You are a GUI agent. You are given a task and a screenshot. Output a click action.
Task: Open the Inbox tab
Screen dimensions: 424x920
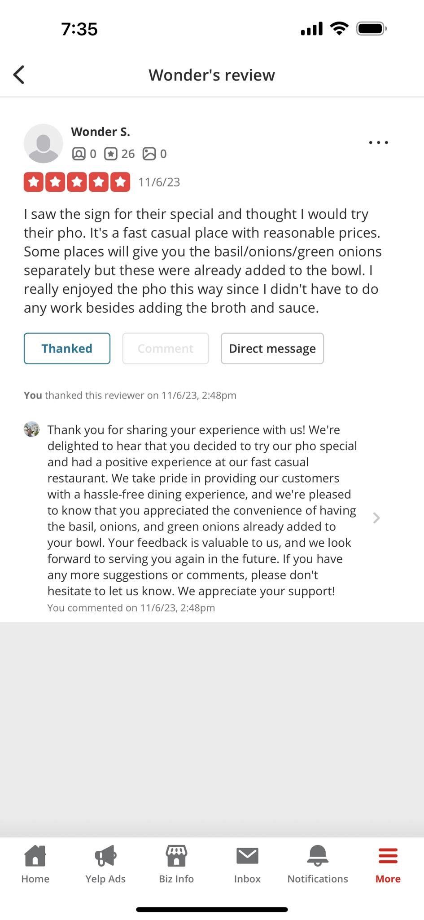point(247,865)
